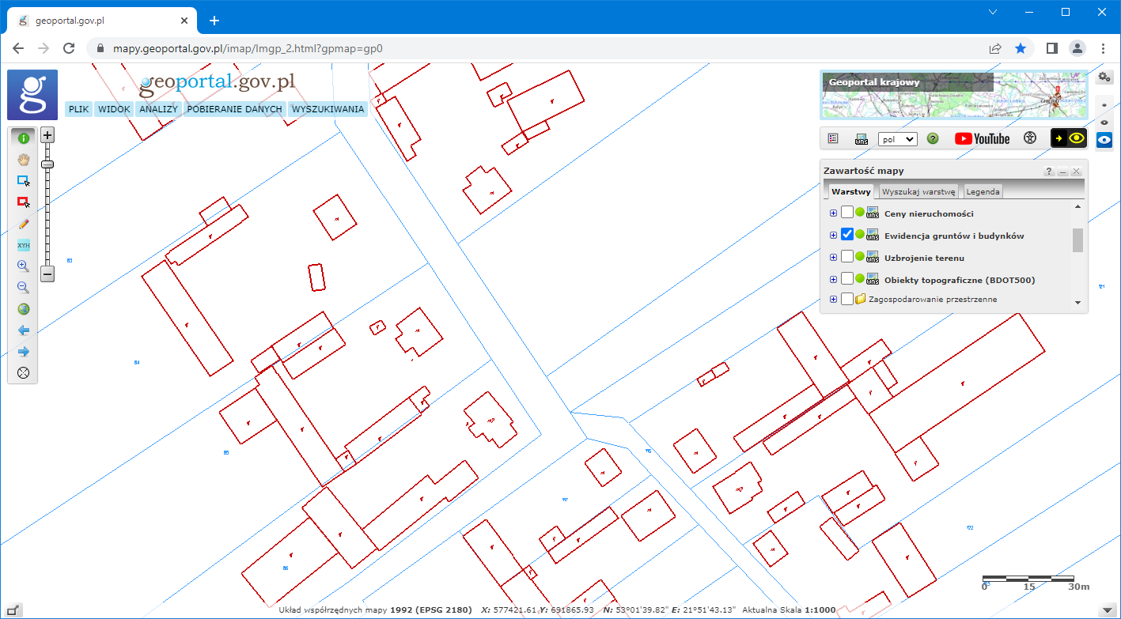Click the magnifier zoom-in tool
Image resolution: width=1121 pixels, height=619 pixels.
coord(23,266)
